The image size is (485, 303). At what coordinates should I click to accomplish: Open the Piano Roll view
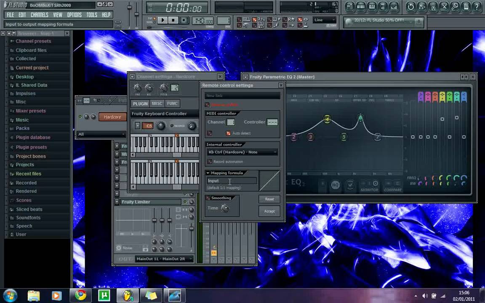pyautogui.click(x=372, y=7)
